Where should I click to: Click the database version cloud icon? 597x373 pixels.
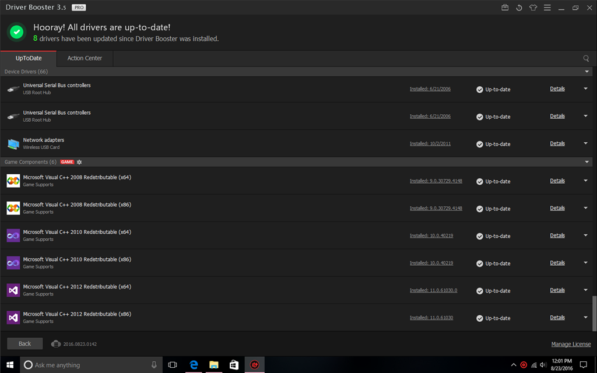(56, 344)
